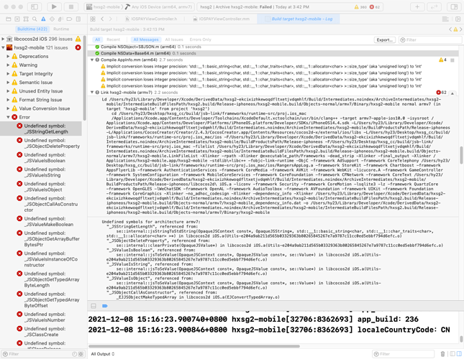The height and width of the screenshot is (359, 464).
Task: Show the project navigator folder icon
Action: coord(9,19)
